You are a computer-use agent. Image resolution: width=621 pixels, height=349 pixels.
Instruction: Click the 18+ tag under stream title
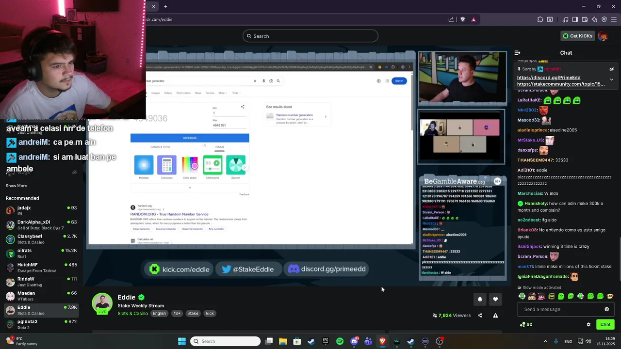click(177, 314)
